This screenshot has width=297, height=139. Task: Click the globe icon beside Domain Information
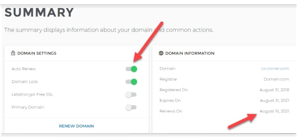tap(161, 53)
